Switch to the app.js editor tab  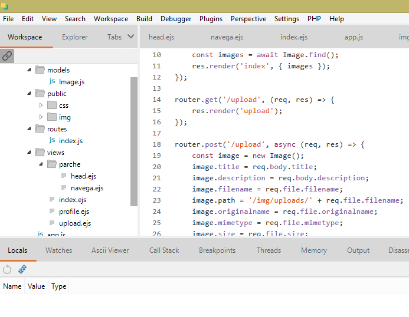[x=354, y=37]
